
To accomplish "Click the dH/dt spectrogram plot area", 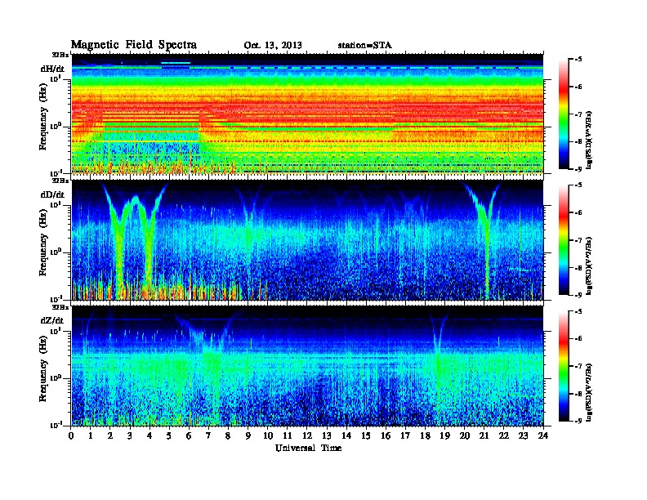I will coord(307,114).
